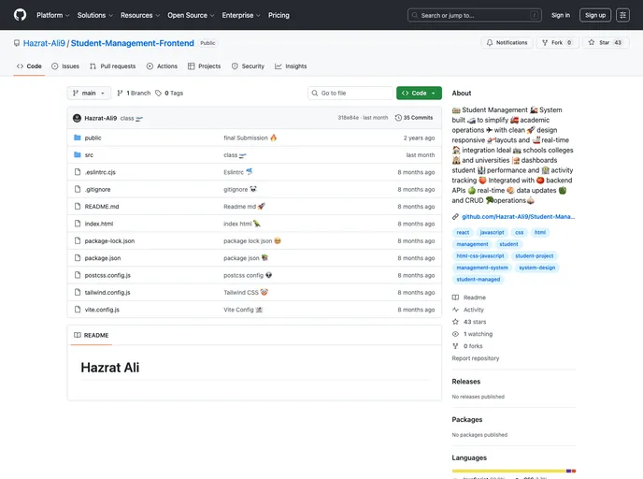Open Student-Management-Frontend repository link

click(x=132, y=43)
